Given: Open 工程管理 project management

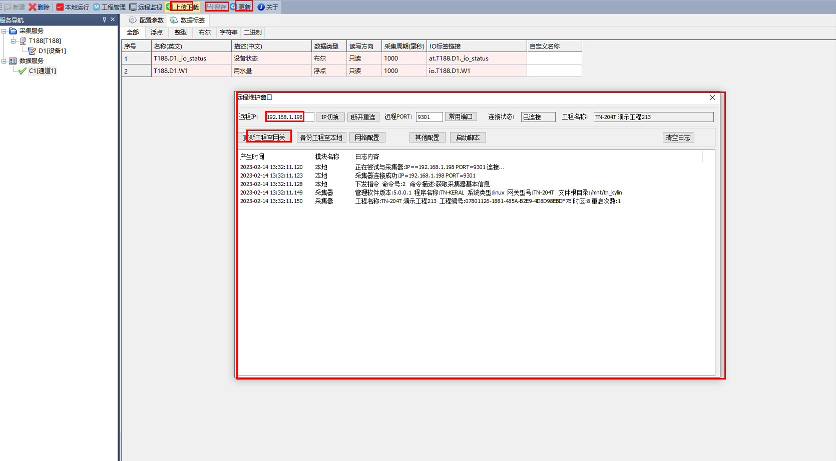Looking at the screenshot, I should pos(109,7).
